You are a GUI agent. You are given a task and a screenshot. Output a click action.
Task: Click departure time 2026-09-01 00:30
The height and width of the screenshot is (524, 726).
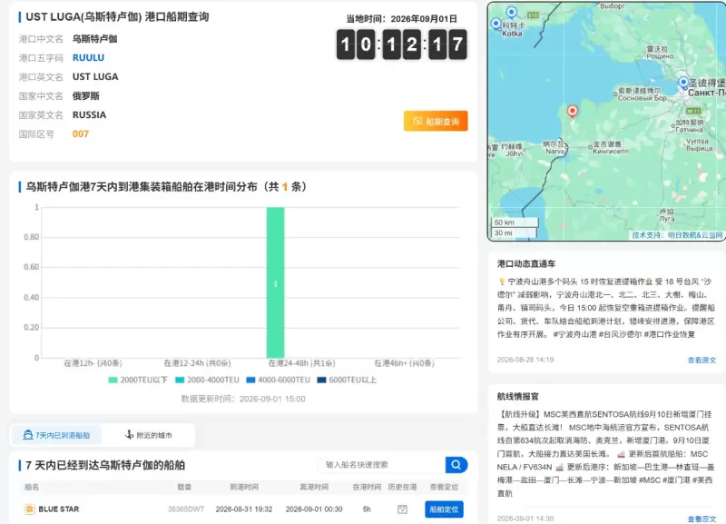314,509
